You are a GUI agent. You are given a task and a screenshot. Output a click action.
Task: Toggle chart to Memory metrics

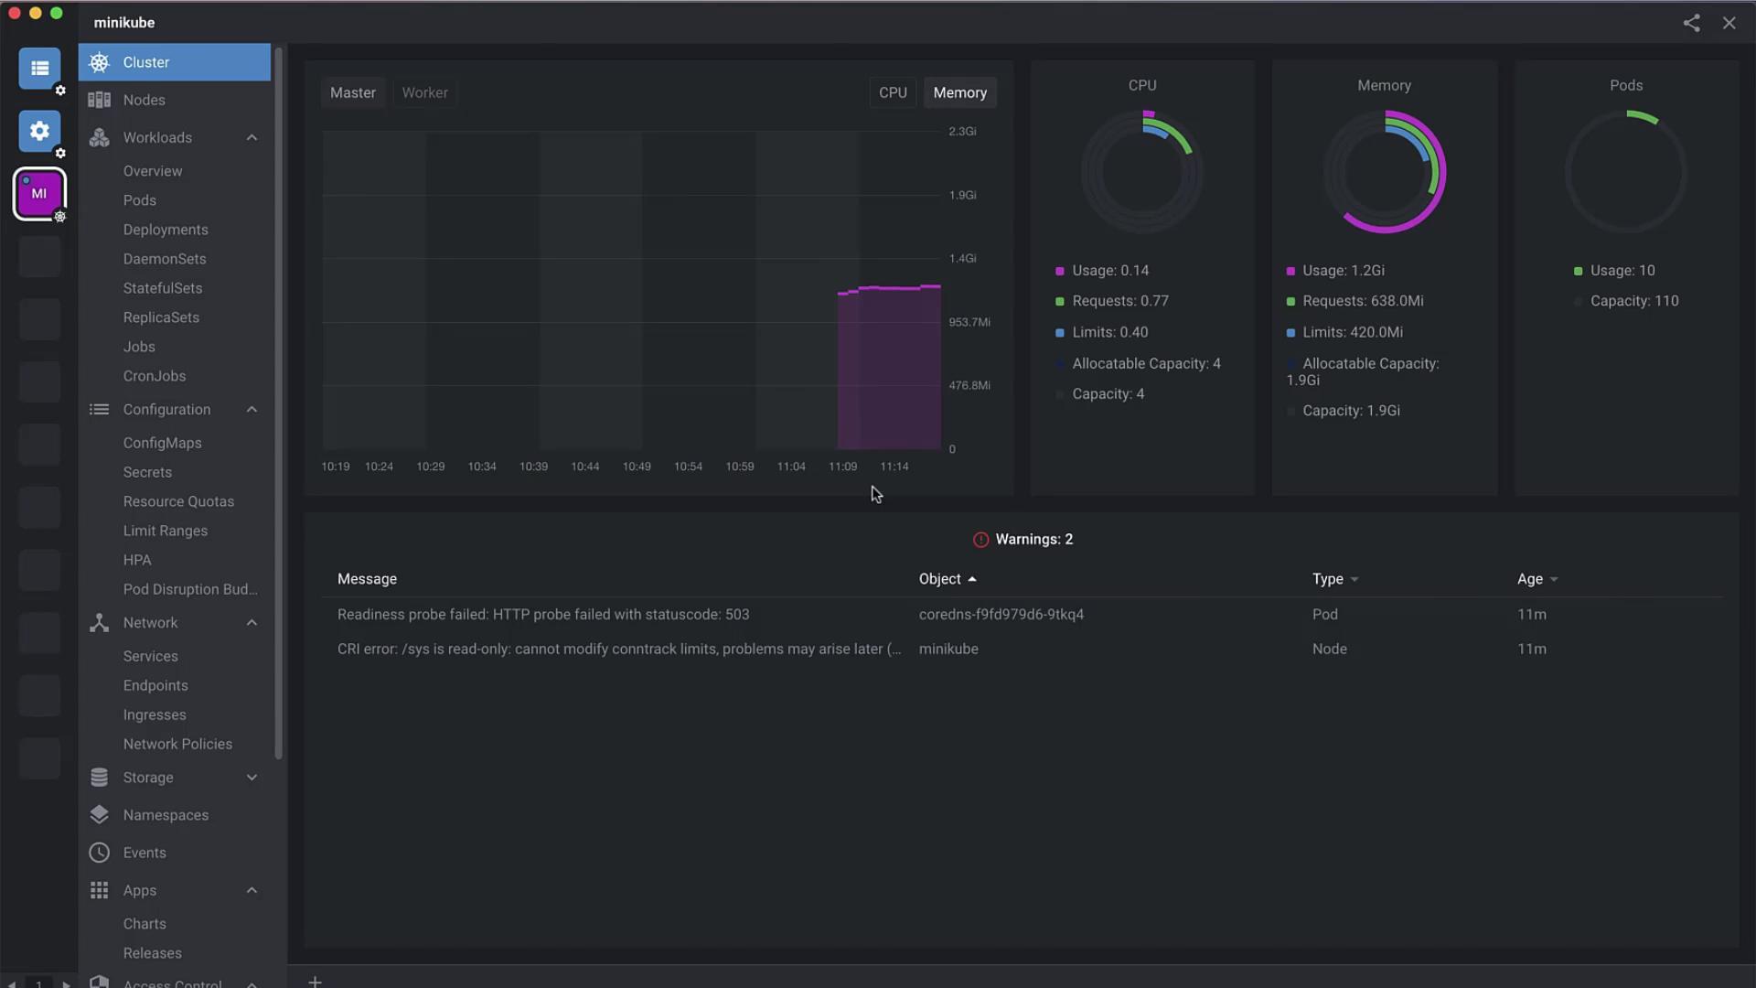click(959, 92)
